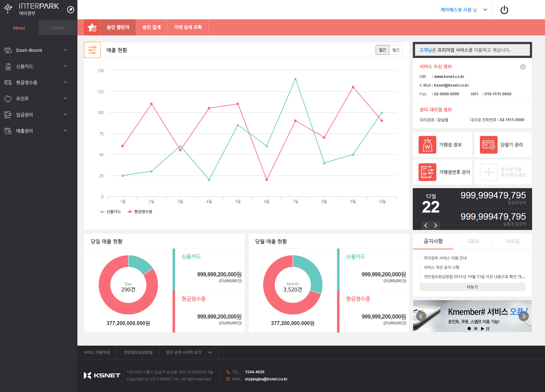The width and height of the screenshot is (545, 392).
Task: Toggle 현금영수증 series in chart legend
Action: [x=140, y=212]
